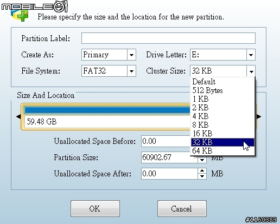
Task: Click the OK button
Action: pyautogui.click(x=95, y=208)
